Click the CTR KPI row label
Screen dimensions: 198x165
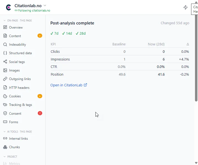coord(54,67)
